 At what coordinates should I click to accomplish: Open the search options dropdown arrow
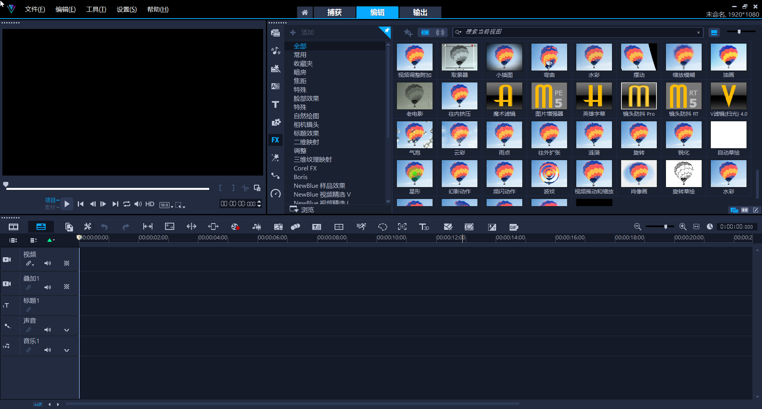click(458, 32)
